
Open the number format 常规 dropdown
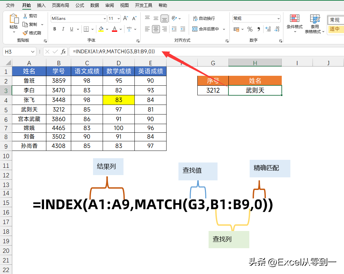click(x=278, y=19)
